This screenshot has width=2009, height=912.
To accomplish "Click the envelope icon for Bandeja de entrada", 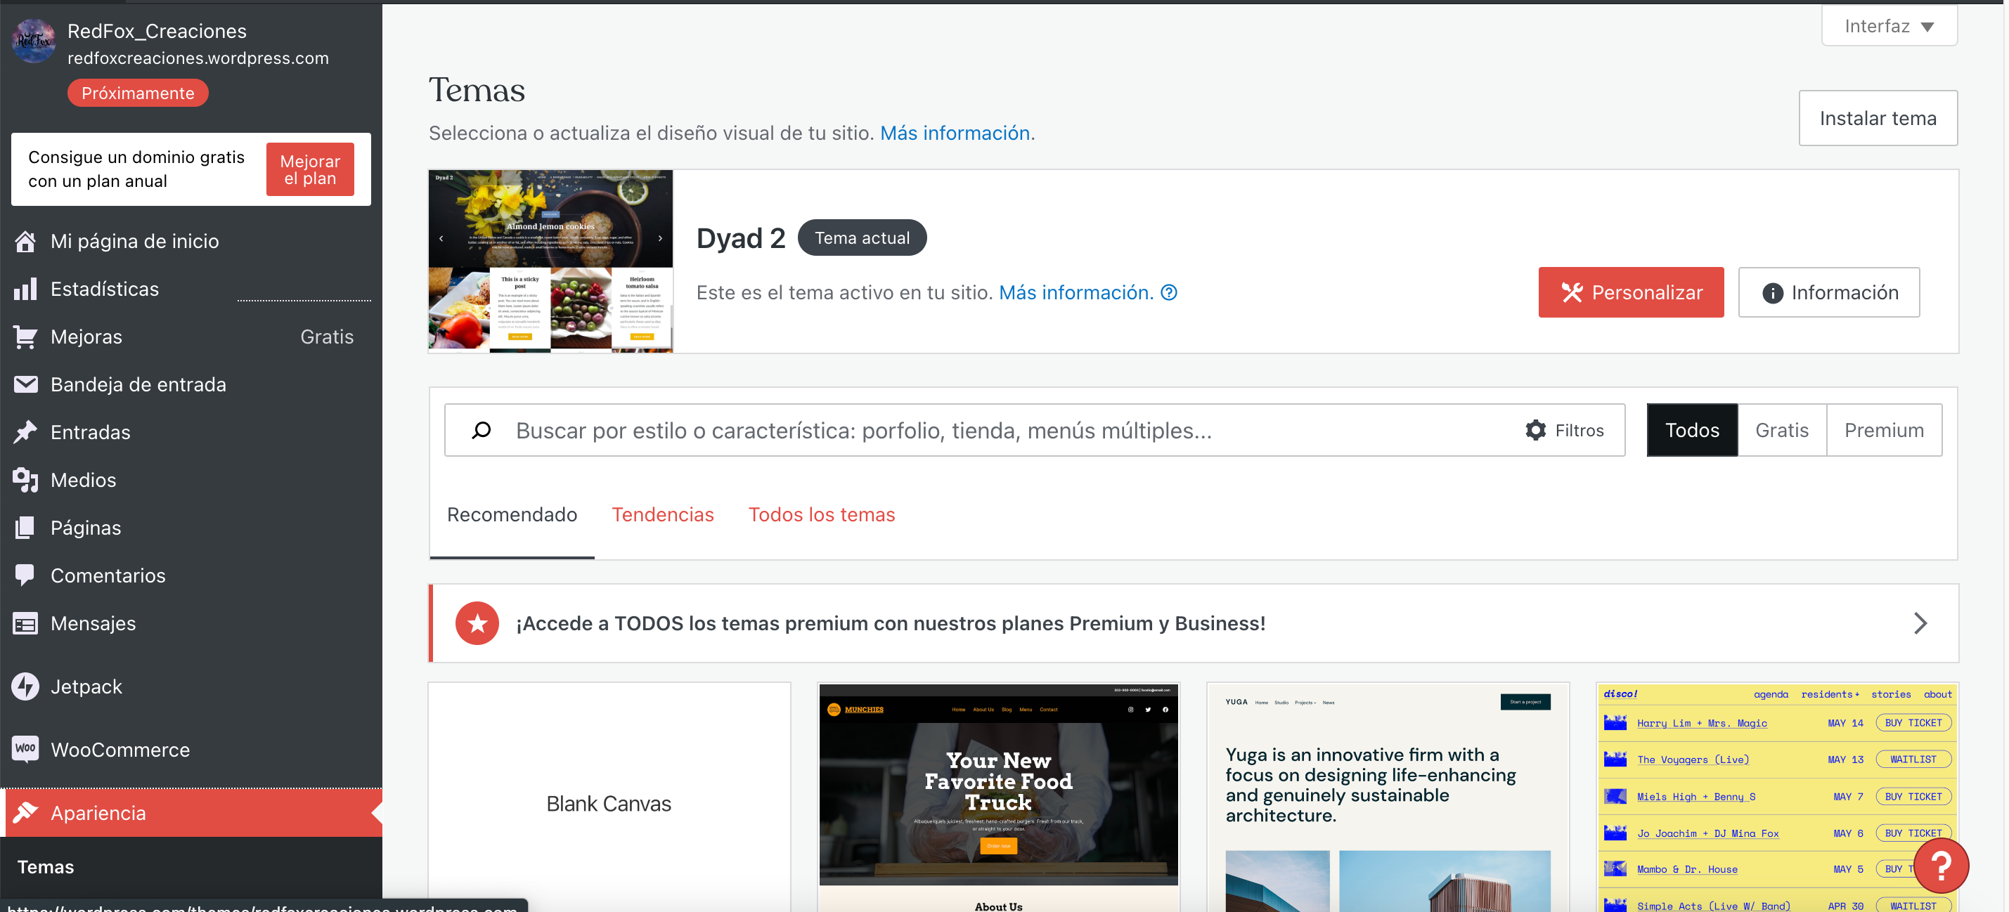I will point(25,384).
